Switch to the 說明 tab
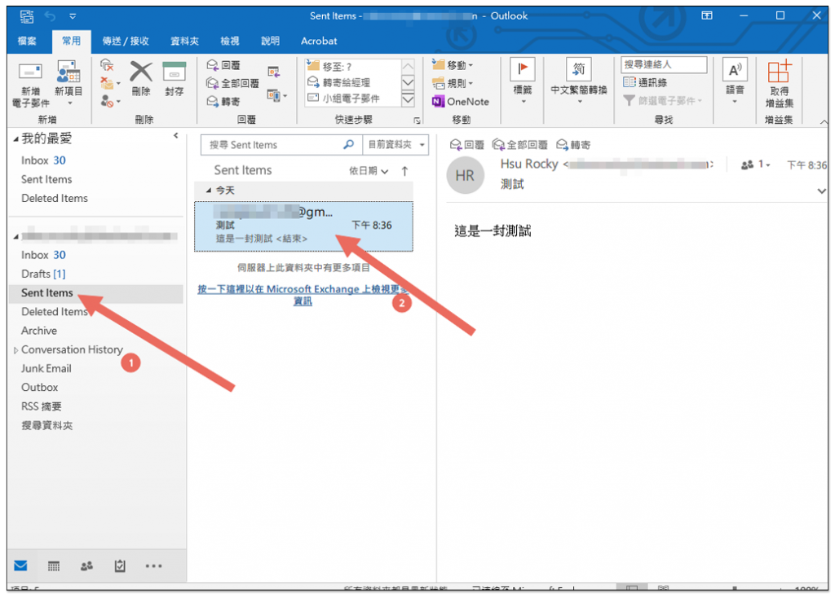Viewport: 835px width, 597px height. (270, 41)
